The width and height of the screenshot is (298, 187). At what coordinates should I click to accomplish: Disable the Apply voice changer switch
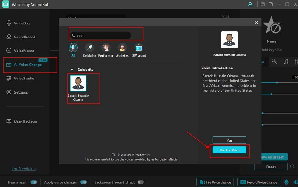tap(83, 182)
